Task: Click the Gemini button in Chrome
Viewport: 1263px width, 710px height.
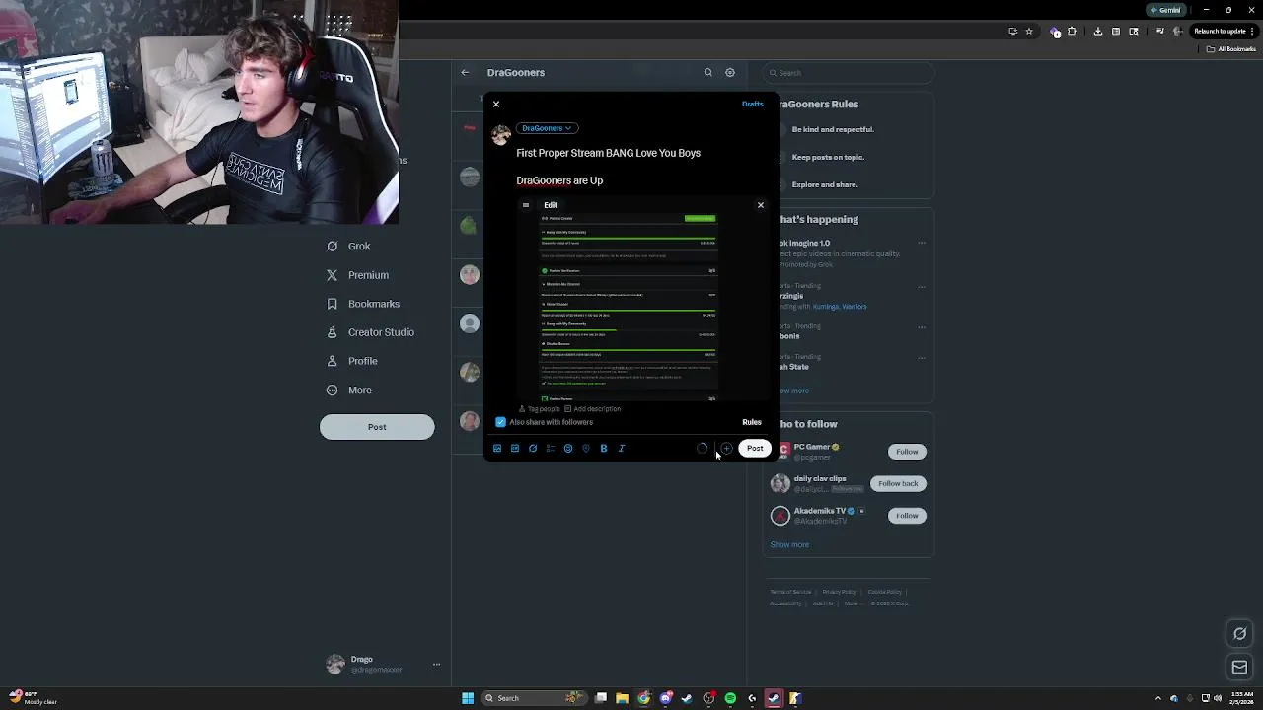Action: 1165,10
